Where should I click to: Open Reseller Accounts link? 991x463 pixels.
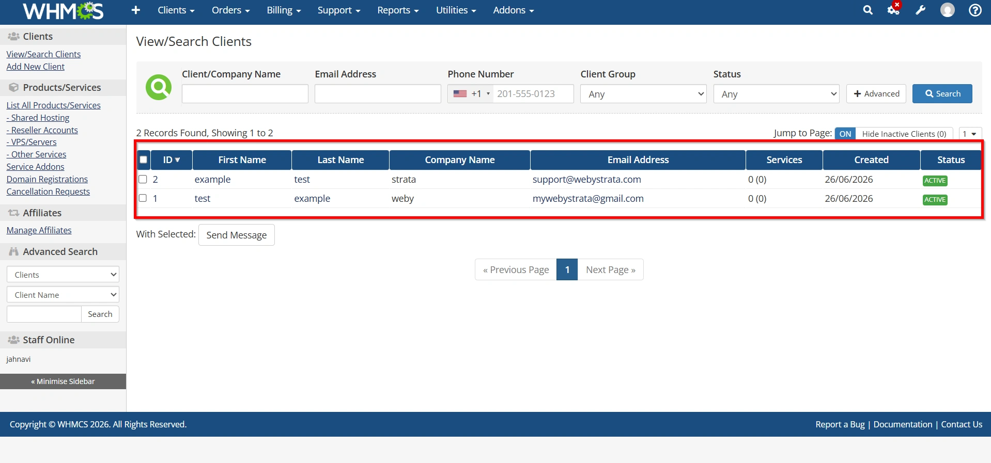[42, 130]
